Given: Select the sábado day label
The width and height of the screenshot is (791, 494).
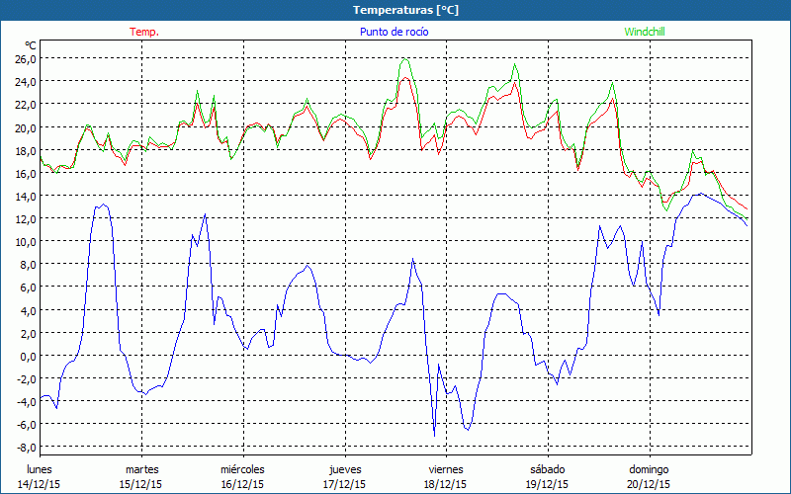Looking at the screenshot, I should point(548,469).
